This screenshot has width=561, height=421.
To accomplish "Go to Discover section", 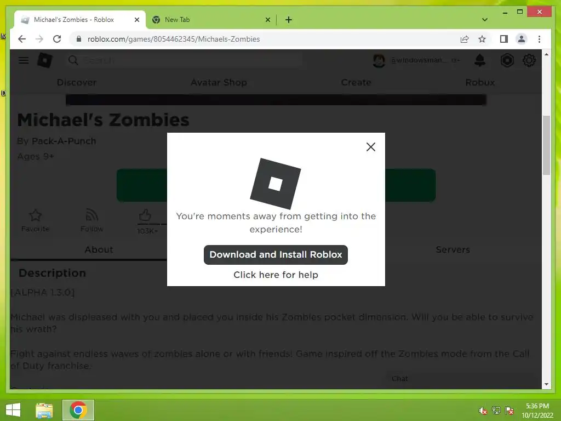I will [x=77, y=82].
